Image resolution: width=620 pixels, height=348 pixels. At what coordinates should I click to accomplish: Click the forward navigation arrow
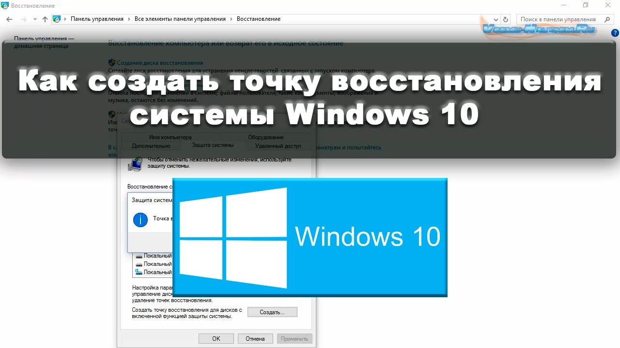coord(23,19)
